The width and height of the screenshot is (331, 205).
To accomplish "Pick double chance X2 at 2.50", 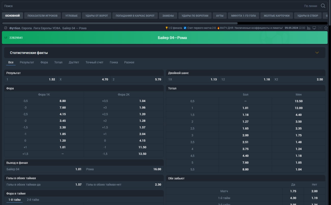I will 299,79.
